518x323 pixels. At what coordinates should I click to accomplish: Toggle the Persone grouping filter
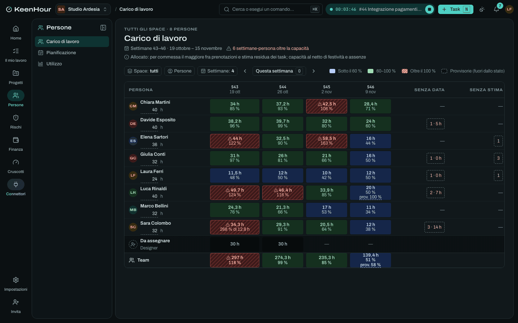tap(180, 71)
